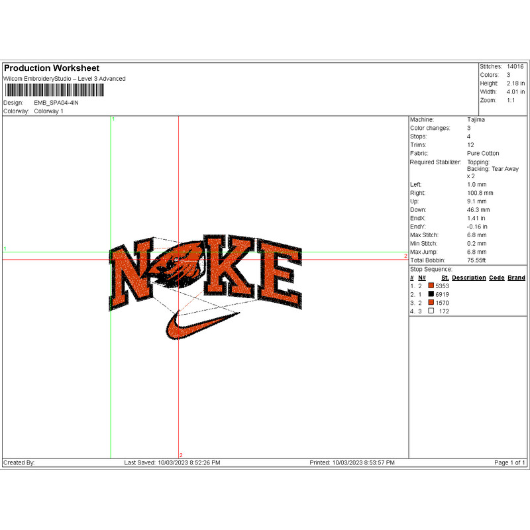The height and width of the screenshot is (530, 530).
Task: Click the Code column header
Action: click(x=497, y=278)
